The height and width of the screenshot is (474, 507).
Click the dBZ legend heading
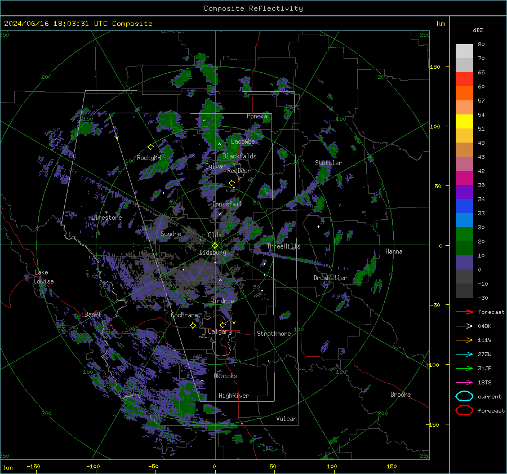[x=478, y=30]
